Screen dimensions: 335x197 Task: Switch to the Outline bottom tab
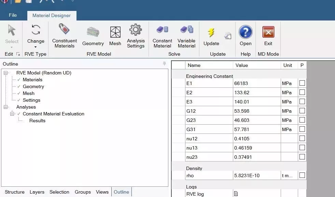tap(121, 192)
